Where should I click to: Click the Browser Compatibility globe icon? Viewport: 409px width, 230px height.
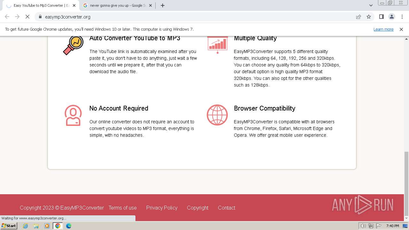[x=217, y=115]
